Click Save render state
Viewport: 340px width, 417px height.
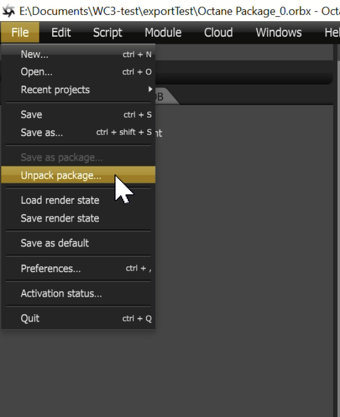(60, 218)
